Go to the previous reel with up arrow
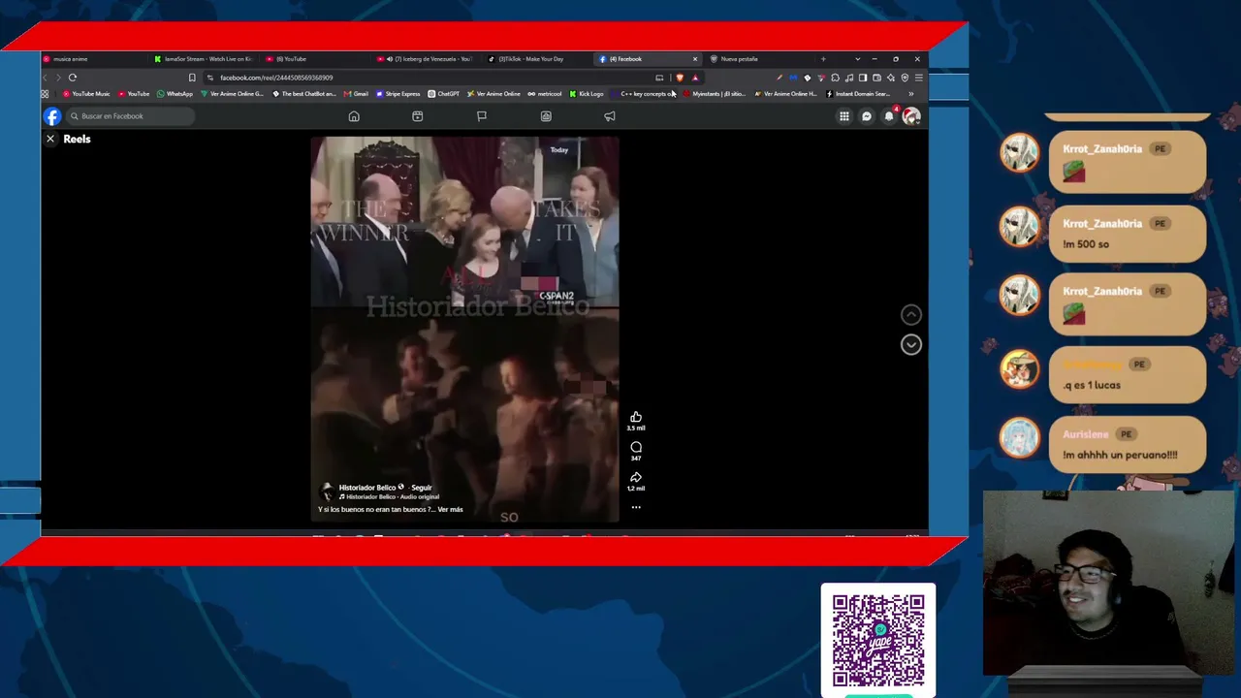 (x=910, y=314)
